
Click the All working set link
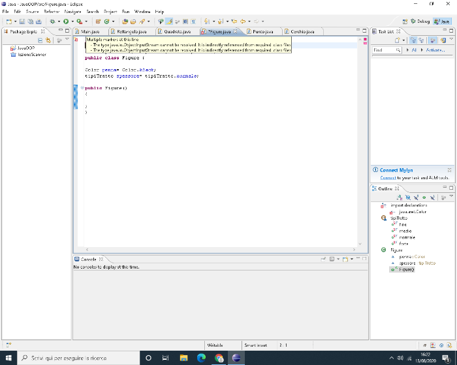[414, 50]
